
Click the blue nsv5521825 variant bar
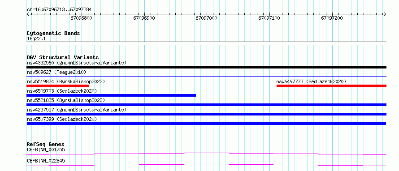pos(206,105)
